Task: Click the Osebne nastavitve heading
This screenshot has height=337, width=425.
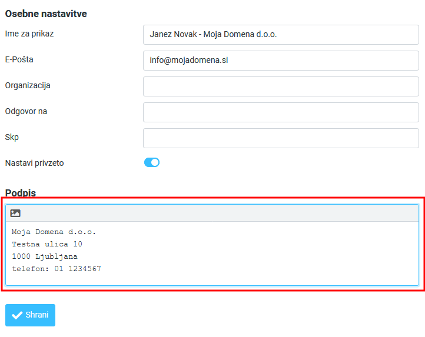Action: point(46,14)
